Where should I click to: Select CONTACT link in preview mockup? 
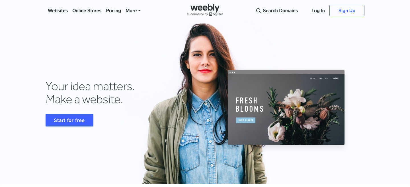[x=335, y=78]
